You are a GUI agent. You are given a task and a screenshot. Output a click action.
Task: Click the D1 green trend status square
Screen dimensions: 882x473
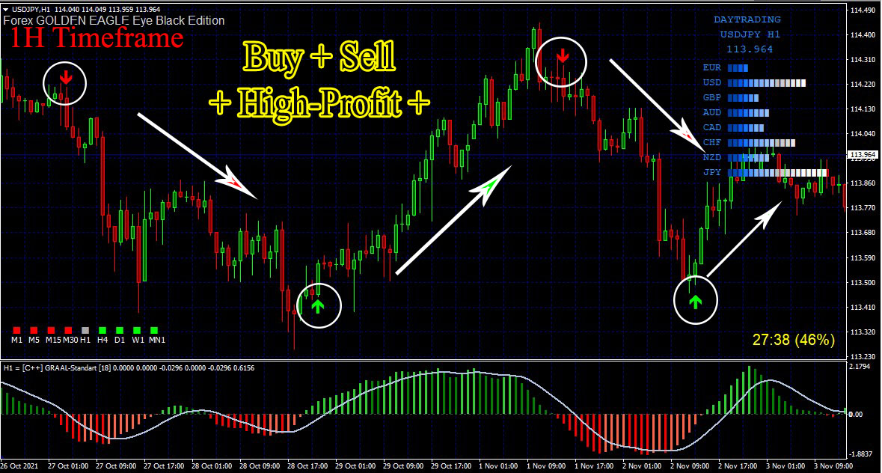120,329
